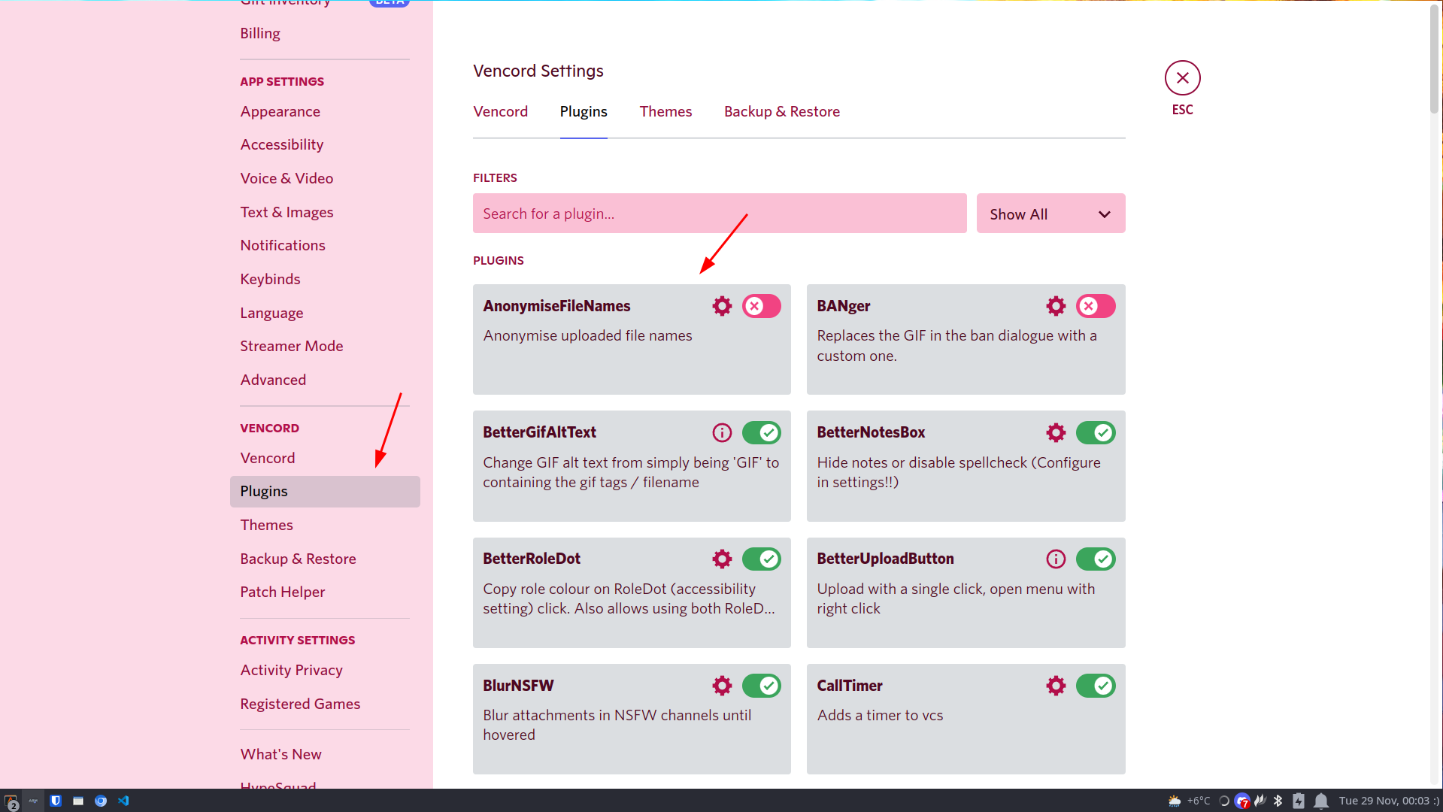
Task: Open Bitwarden from the taskbar
Action: [x=56, y=801]
